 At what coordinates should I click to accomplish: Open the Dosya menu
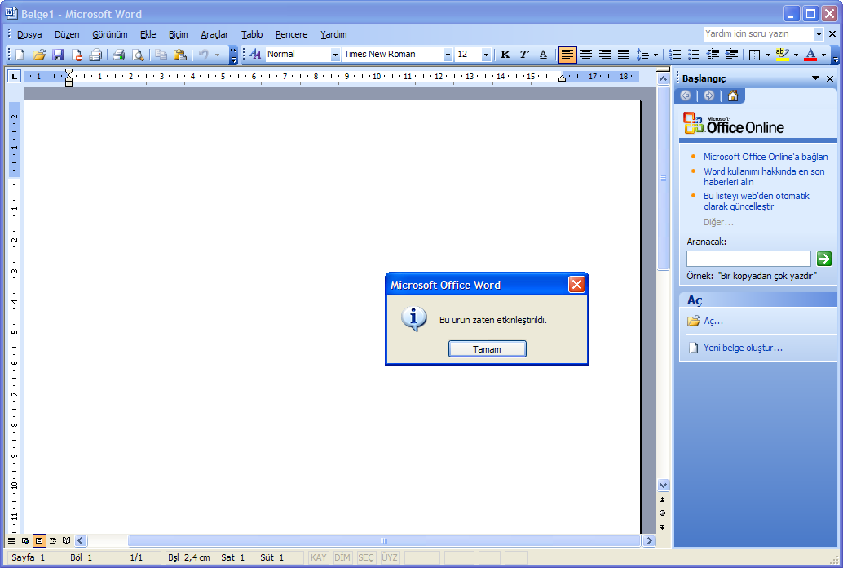click(x=29, y=34)
